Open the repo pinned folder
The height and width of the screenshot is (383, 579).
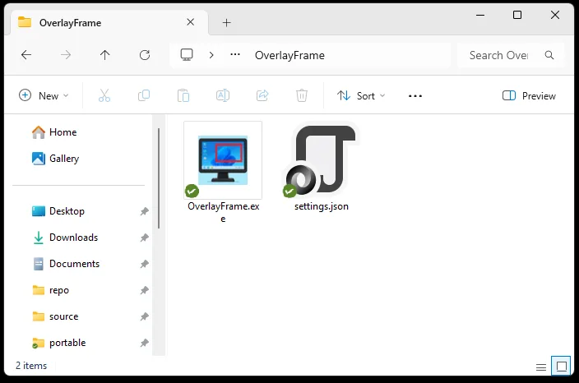tap(51, 290)
